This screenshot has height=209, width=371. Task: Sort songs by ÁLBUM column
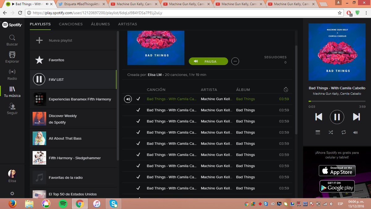243,89
